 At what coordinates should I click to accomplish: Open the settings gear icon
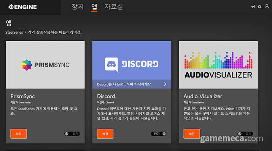click(x=259, y=7)
